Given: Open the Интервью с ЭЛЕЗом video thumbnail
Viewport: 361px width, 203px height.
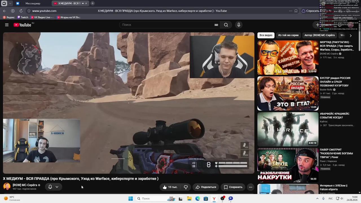Looking at the screenshot, I should [x=288, y=189].
